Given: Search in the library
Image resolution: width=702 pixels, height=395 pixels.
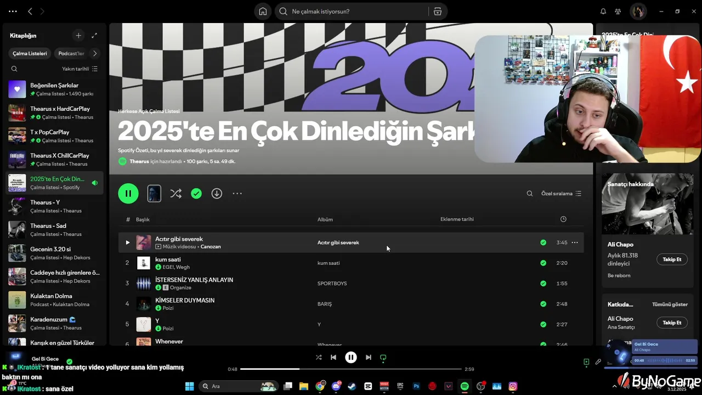Looking at the screenshot, I should (14, 69).
